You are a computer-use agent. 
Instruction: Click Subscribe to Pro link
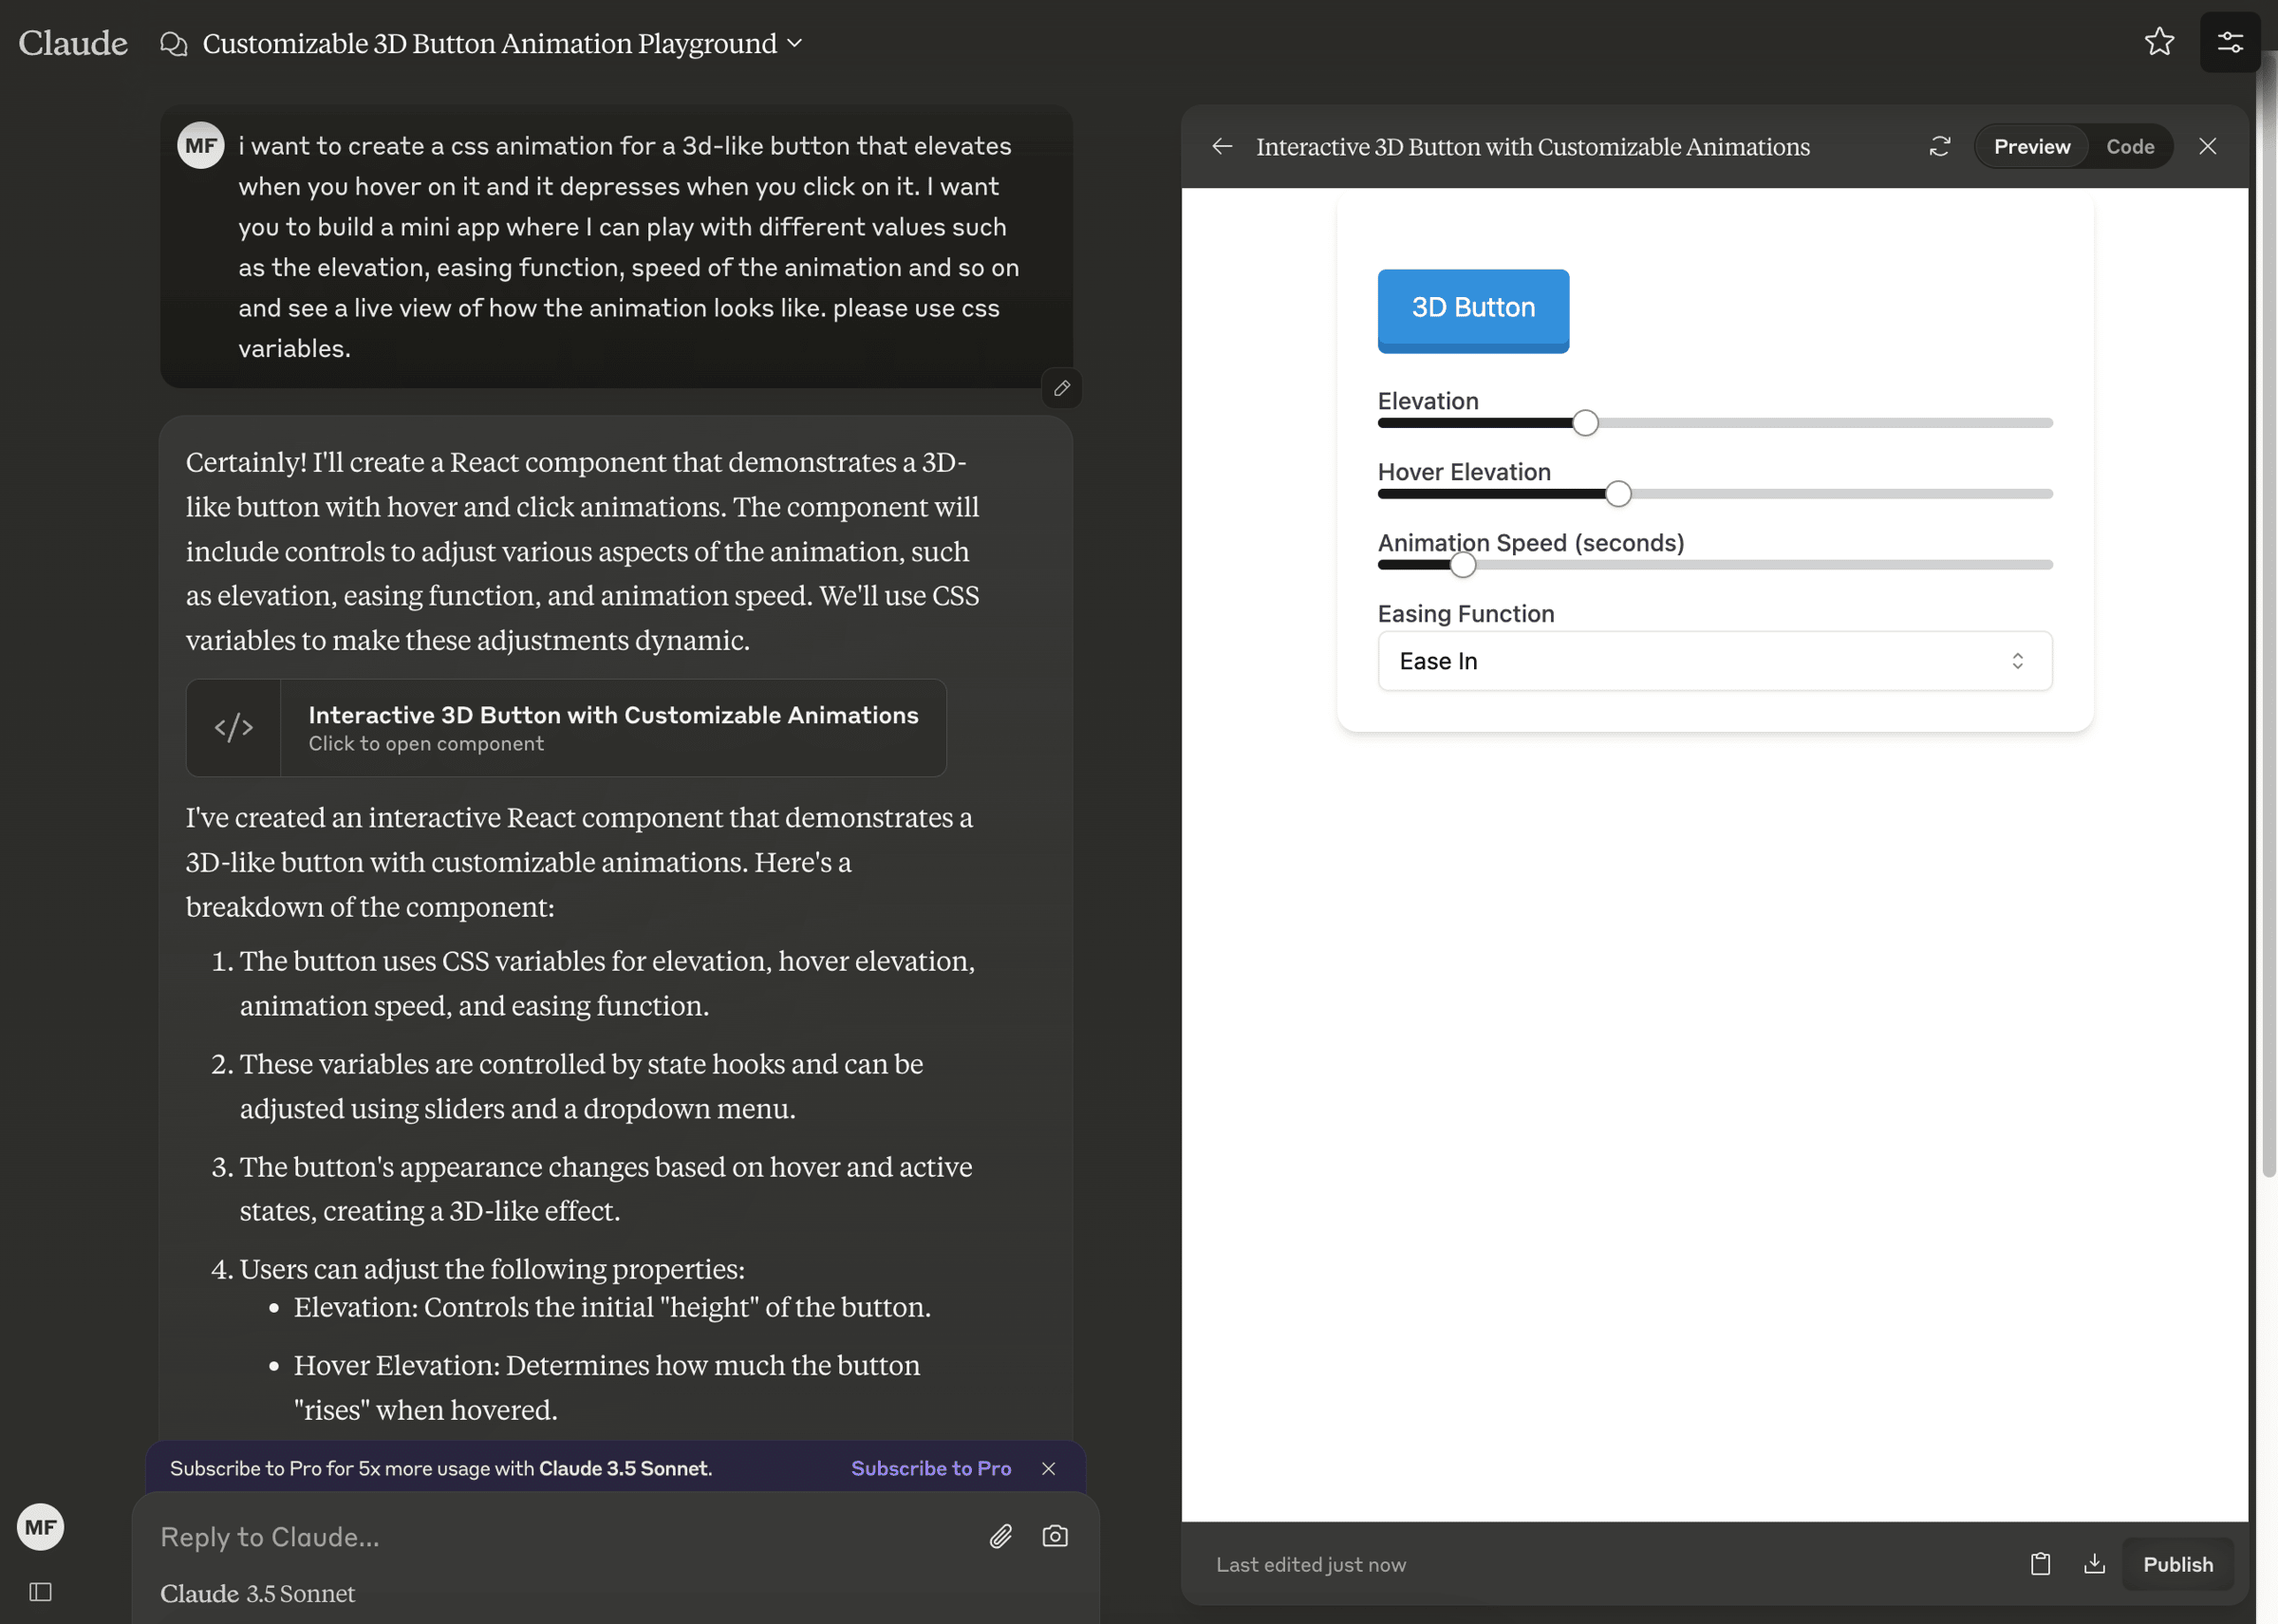[931, 1468]
